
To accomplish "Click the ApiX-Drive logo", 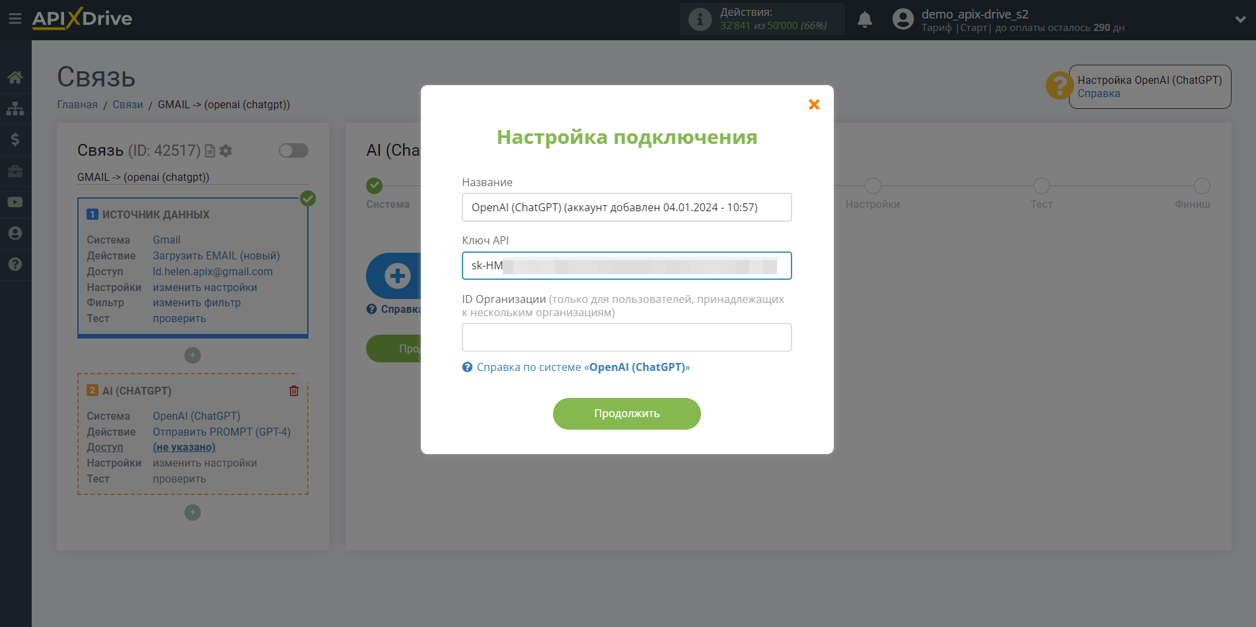I will click(x=82, y=18).
